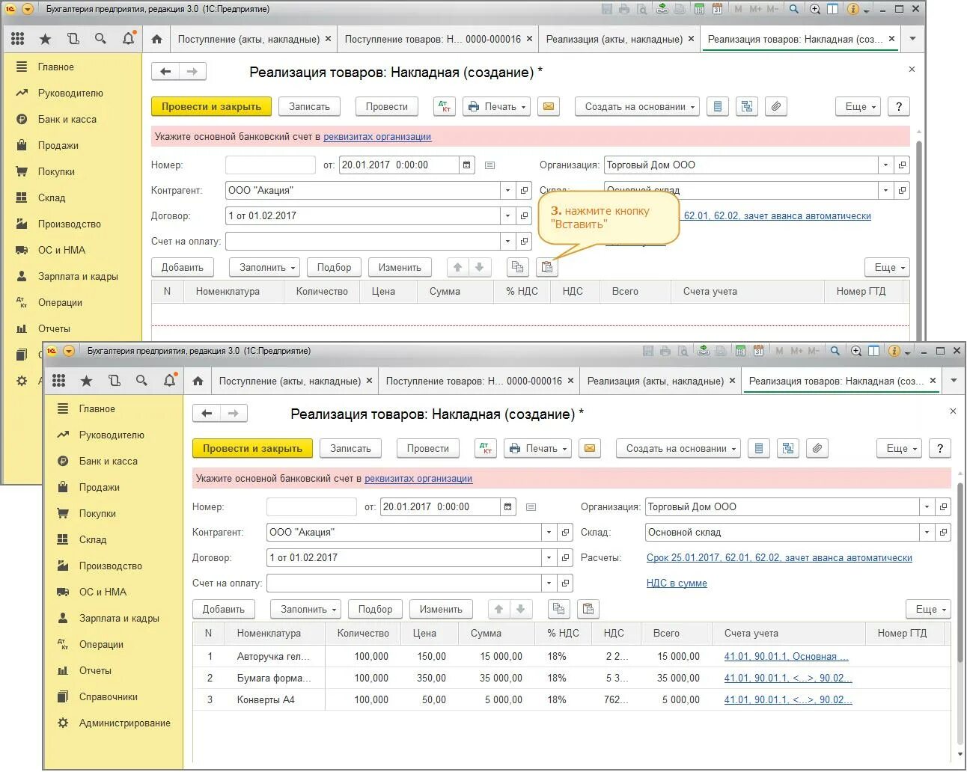Open Дт/Кт postings icon in back window toolbar
Viewport: 967px width, 772px height.
[445, 106]
